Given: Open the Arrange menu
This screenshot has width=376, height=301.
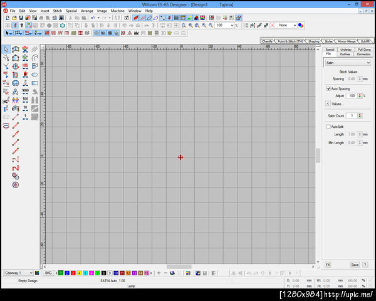Looking at the screenshot, I should tap(87, 11).
